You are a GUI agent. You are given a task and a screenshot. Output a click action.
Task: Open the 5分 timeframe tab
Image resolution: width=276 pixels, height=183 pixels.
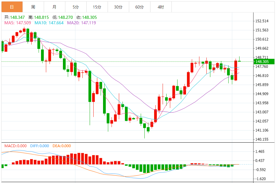pyautogui.click(x=76, y=7)
